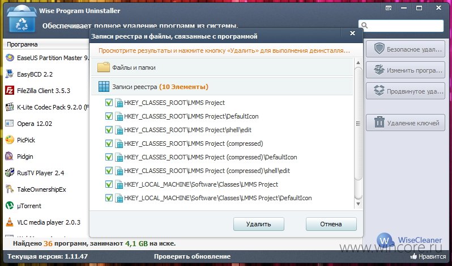Image resolution: width=452 pixels, height=266 pixels.
Task: Click the Pidgin program icon
Action: click(x=10, y=157)
